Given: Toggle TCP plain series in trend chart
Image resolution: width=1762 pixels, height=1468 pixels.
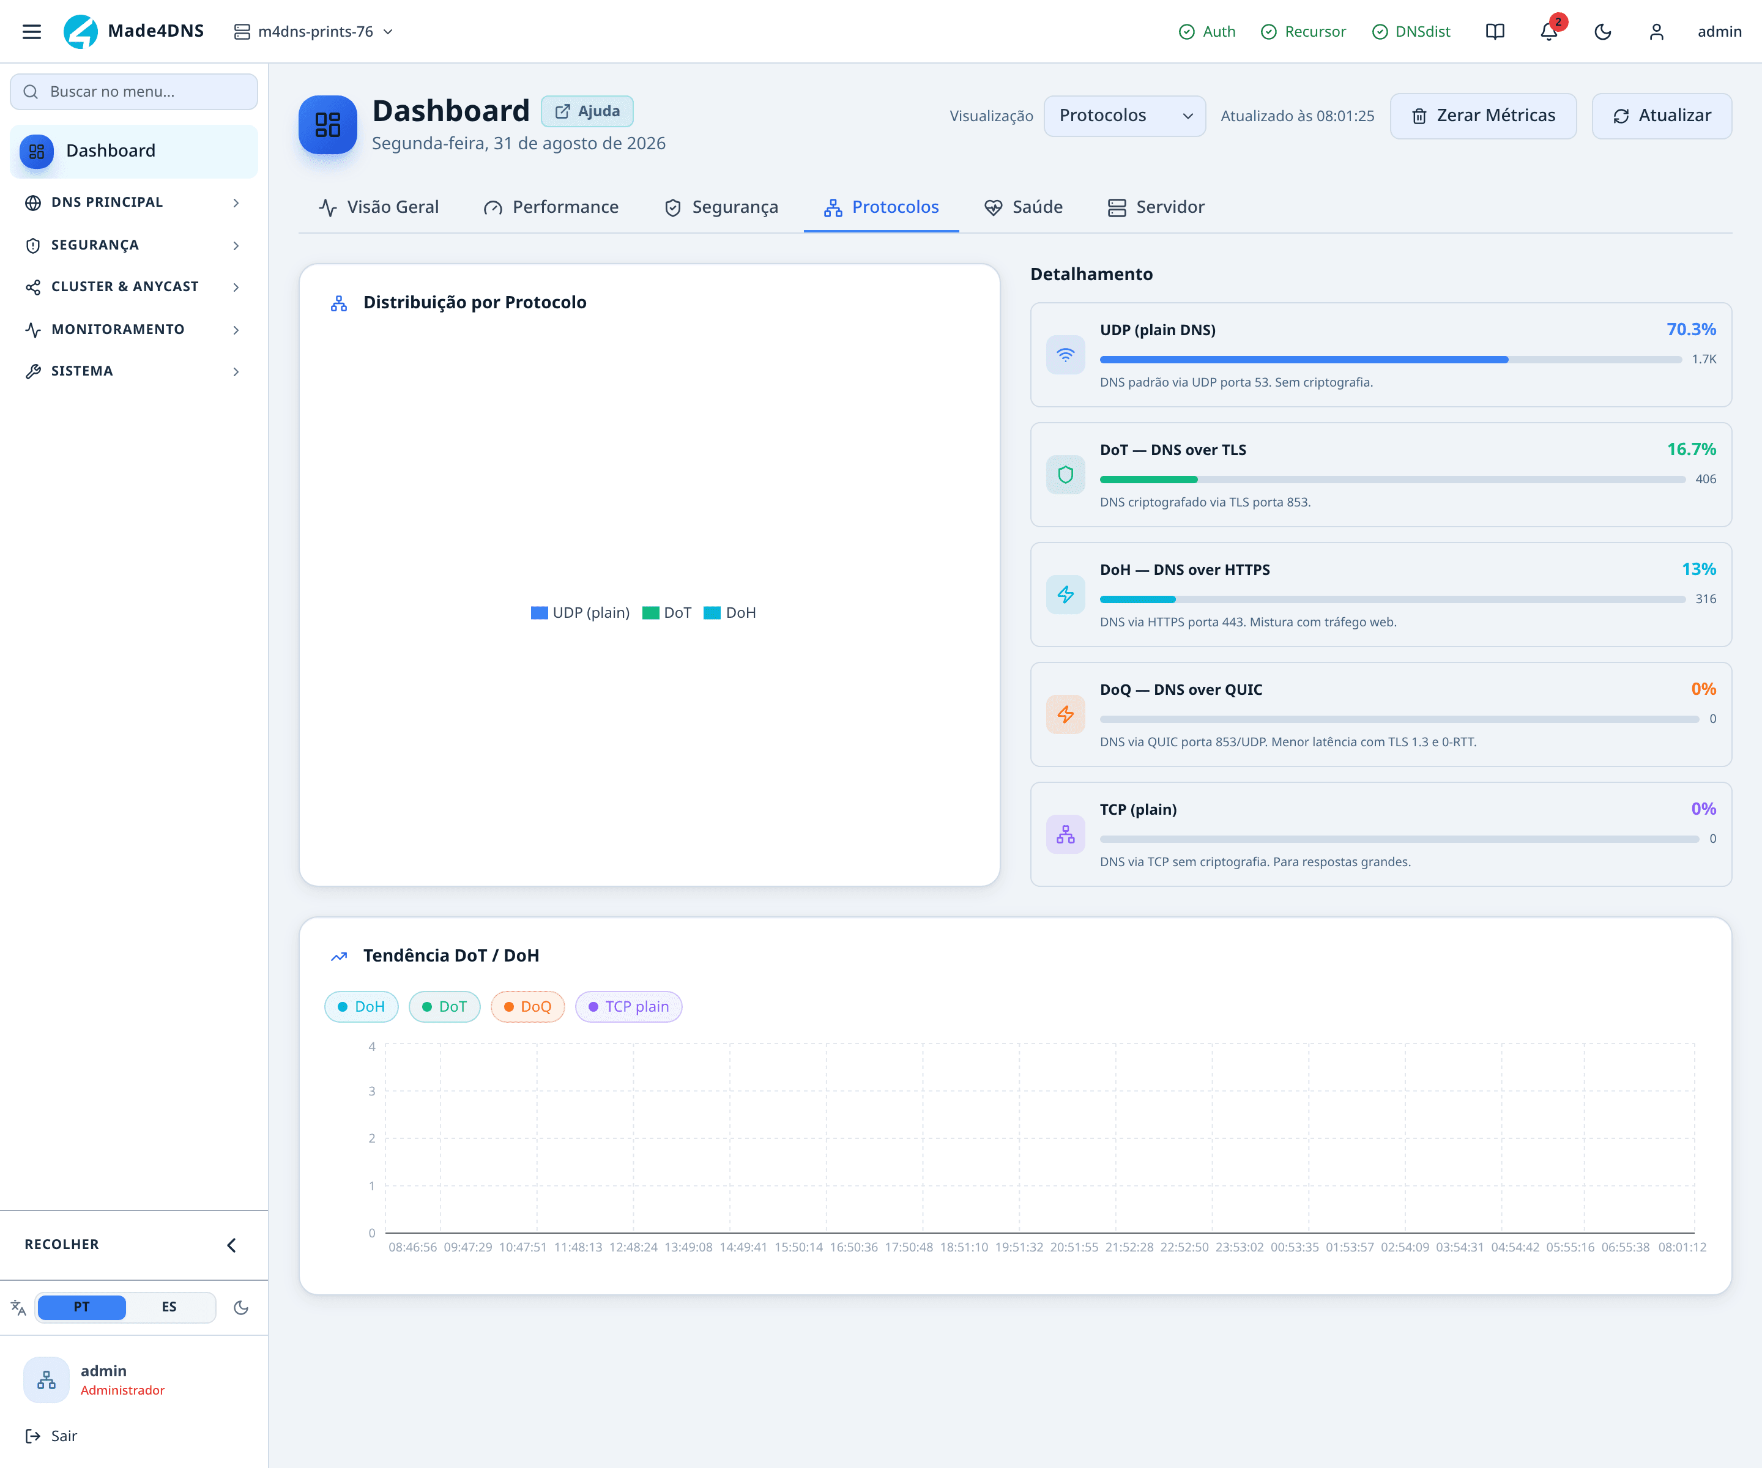Looking at the screenshot, I should tap(630, 1007).
